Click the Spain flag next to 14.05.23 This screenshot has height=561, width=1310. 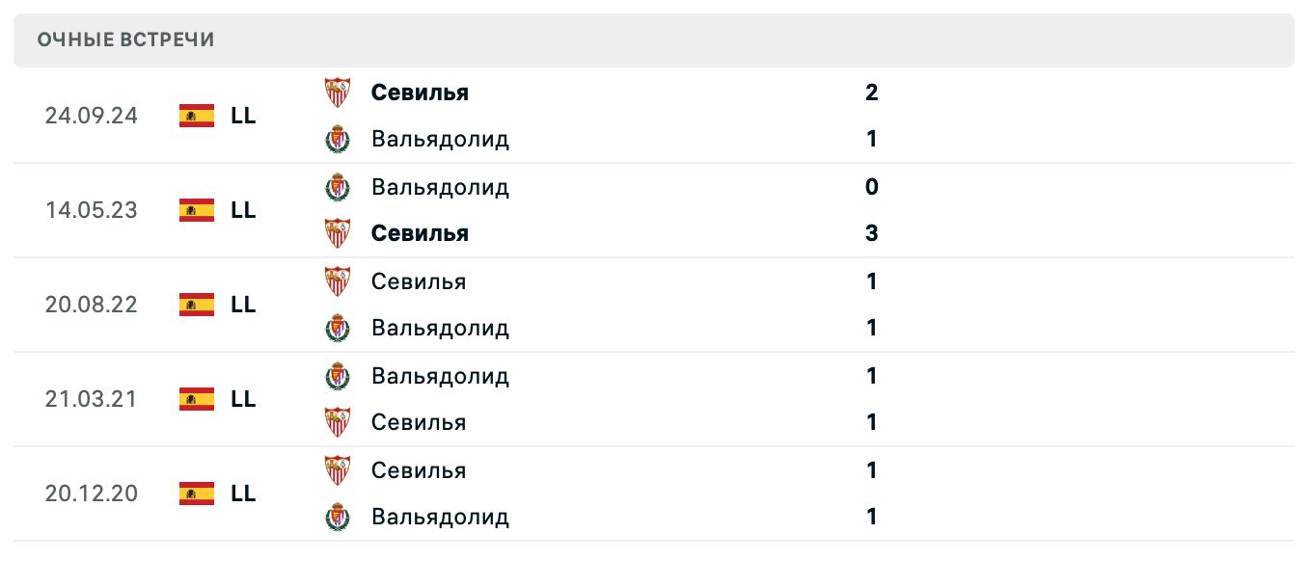click(x=196, y=210)
